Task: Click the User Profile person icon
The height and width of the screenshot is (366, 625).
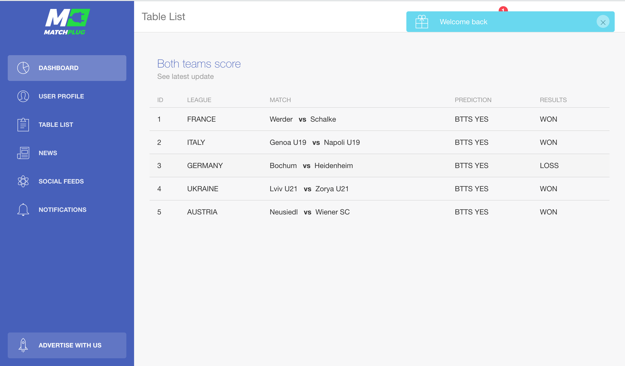Action: click(x=23, y=96)
